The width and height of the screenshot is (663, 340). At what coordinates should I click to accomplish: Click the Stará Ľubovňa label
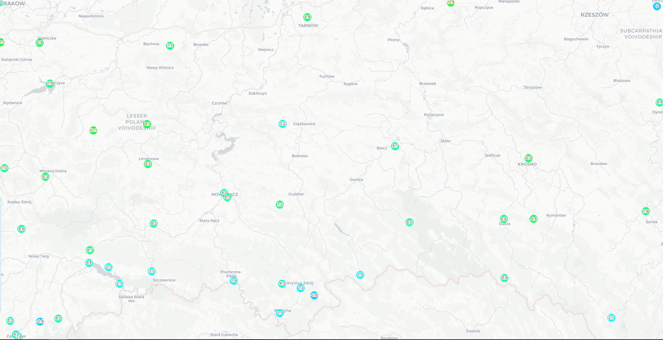pyautogui.click(x=224, y=335)
